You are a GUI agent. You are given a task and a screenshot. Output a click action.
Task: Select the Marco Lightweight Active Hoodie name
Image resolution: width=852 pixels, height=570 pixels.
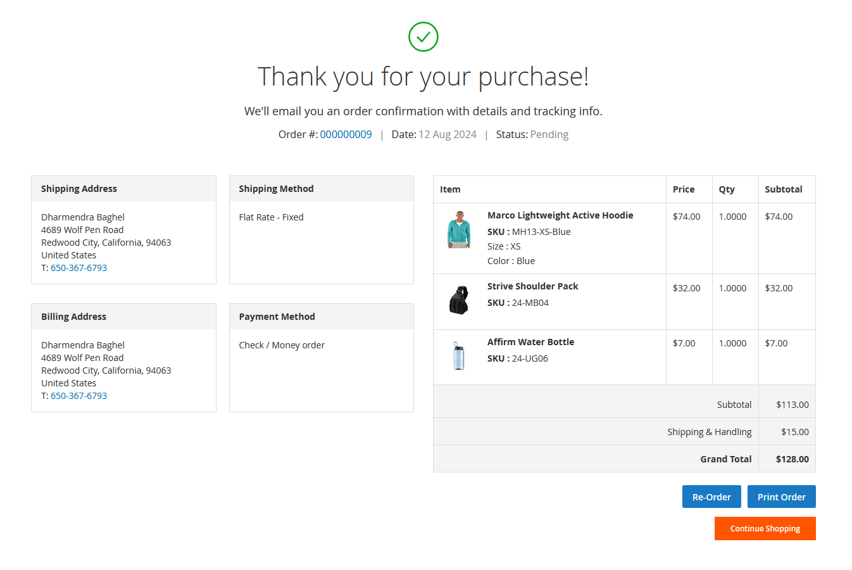coord(560,215)
